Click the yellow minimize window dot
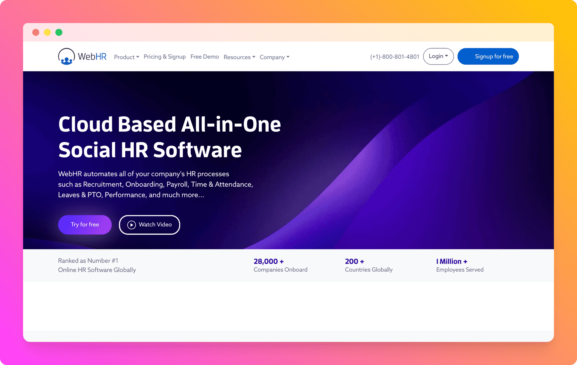577x365 pixels. pyautogui.click(x=47, y=32)
